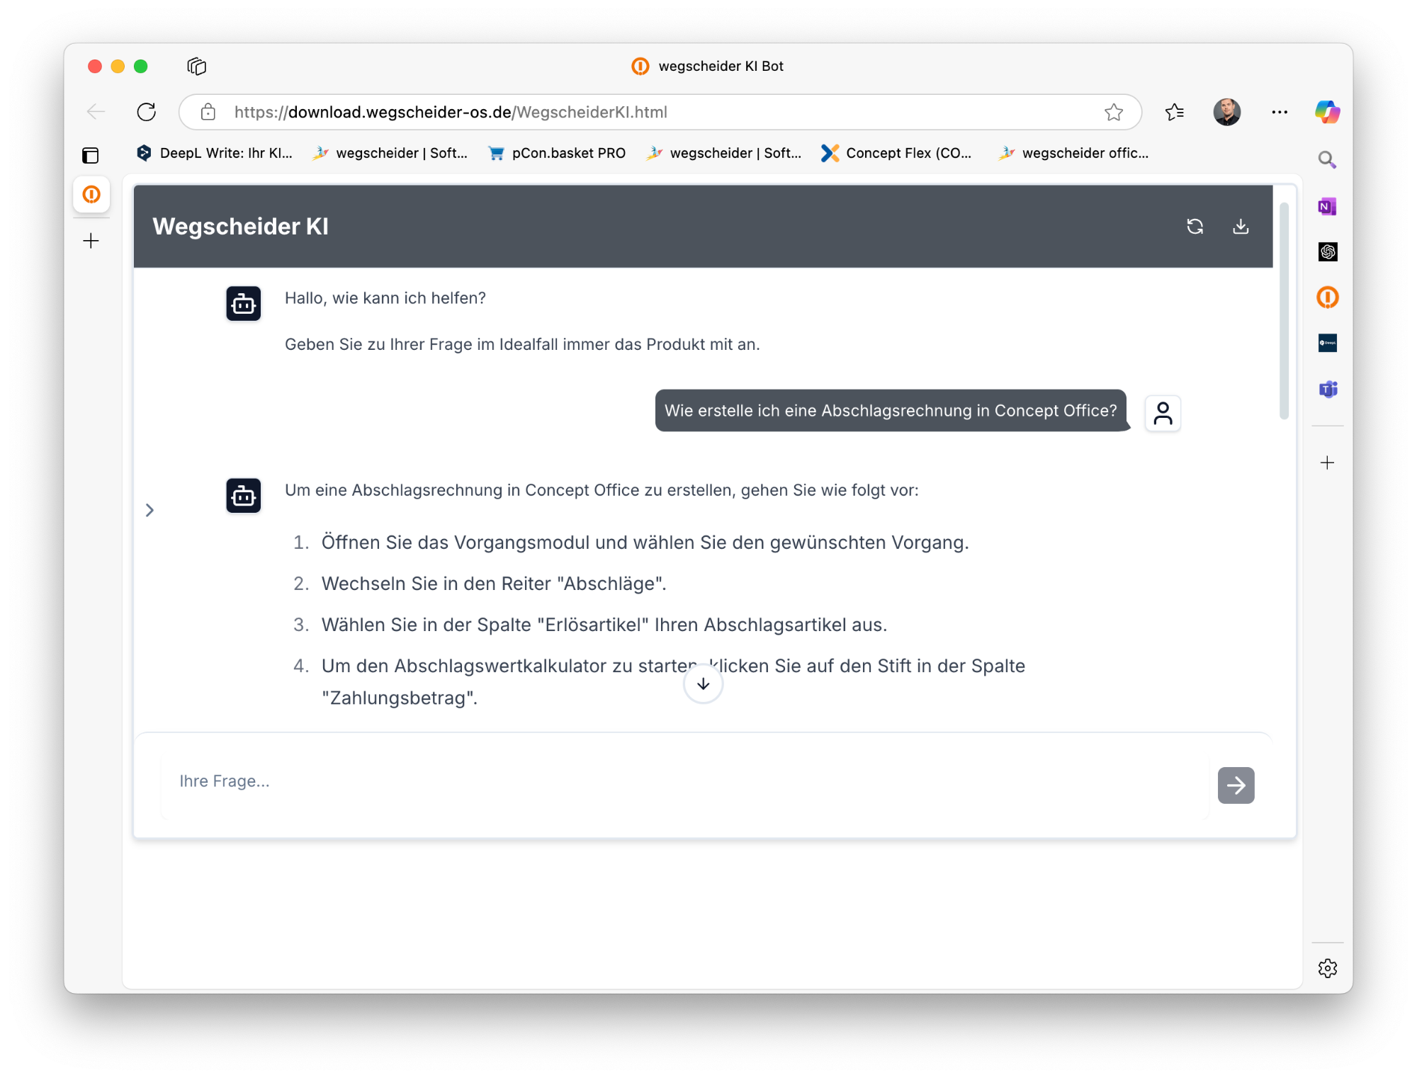Open the tab actions menu icon
Viewport: 1417px width, 1078px height.
pos(196,66)
